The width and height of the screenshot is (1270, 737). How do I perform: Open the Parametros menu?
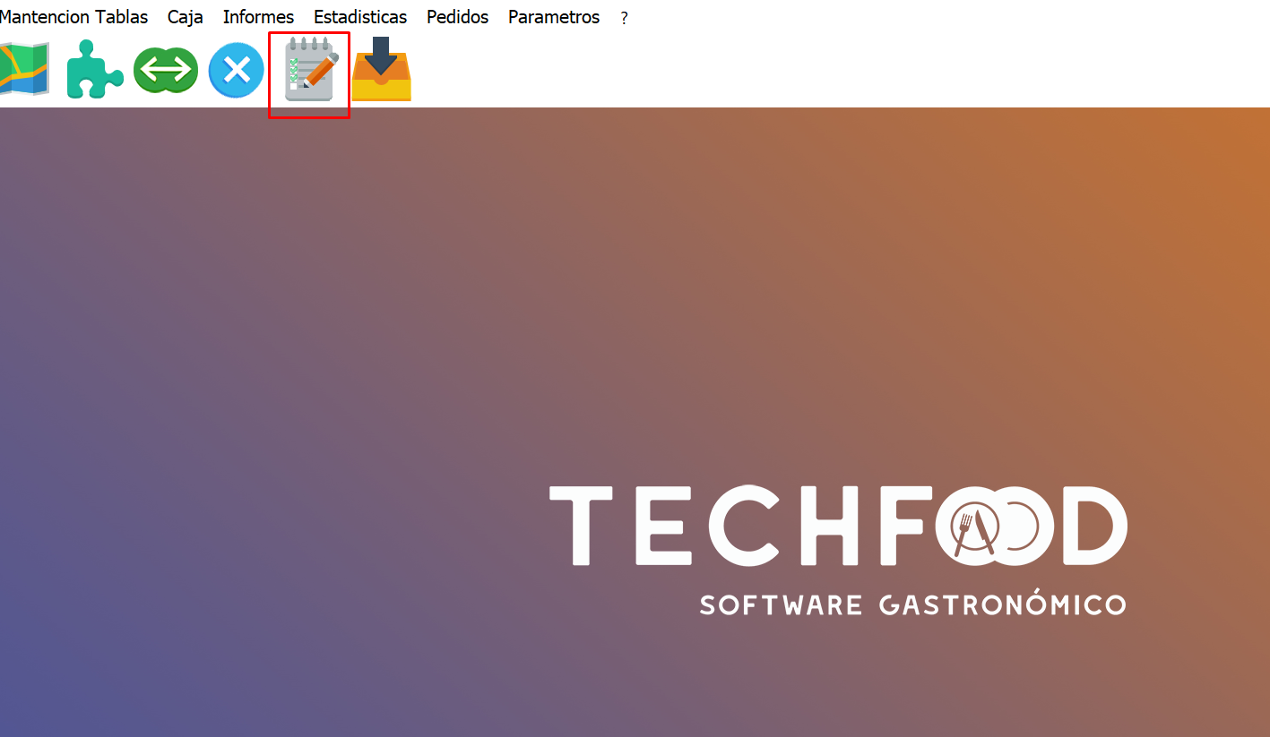[554, 17]
